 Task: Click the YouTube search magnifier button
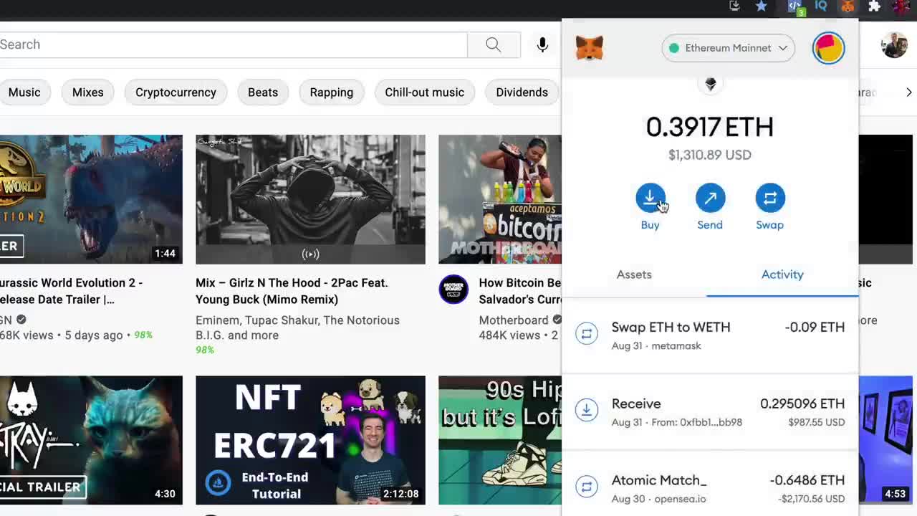click(x=494, y=44)
